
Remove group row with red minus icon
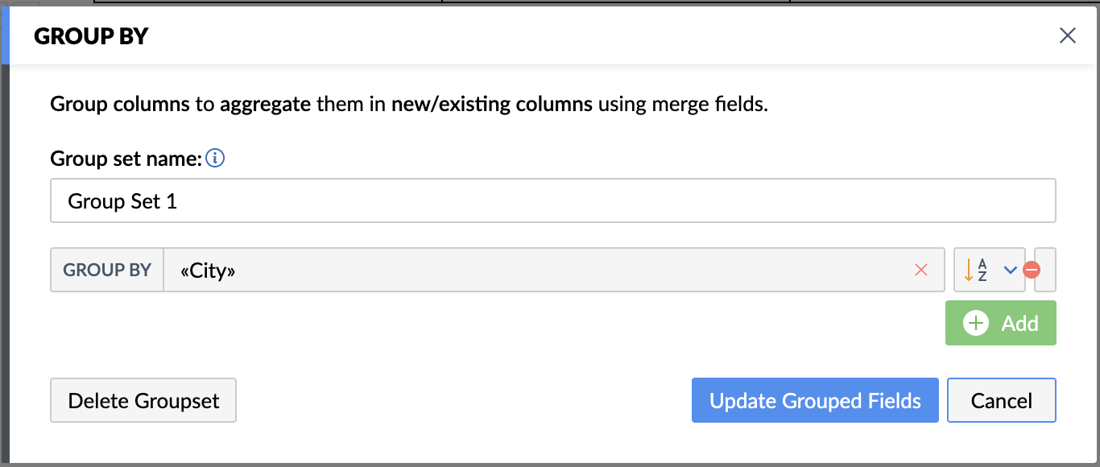(1032, 271)
